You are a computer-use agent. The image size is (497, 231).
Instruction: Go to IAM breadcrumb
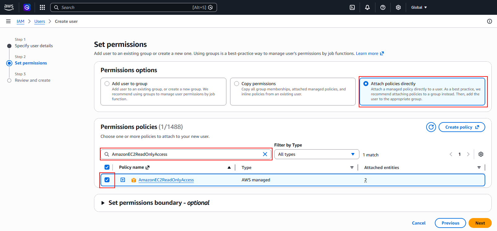point(20,21)
